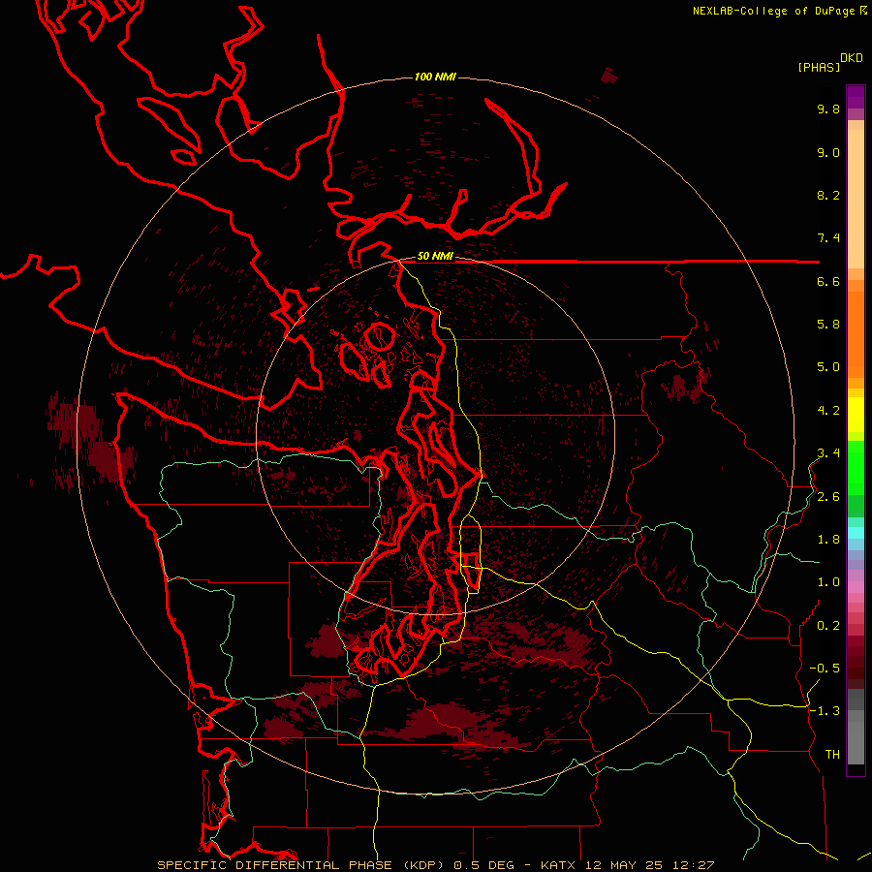This screenshot has width=872, height=872.
Task: Click the NEXLAB-College of DuPage credit text
Action: point(773,11)
